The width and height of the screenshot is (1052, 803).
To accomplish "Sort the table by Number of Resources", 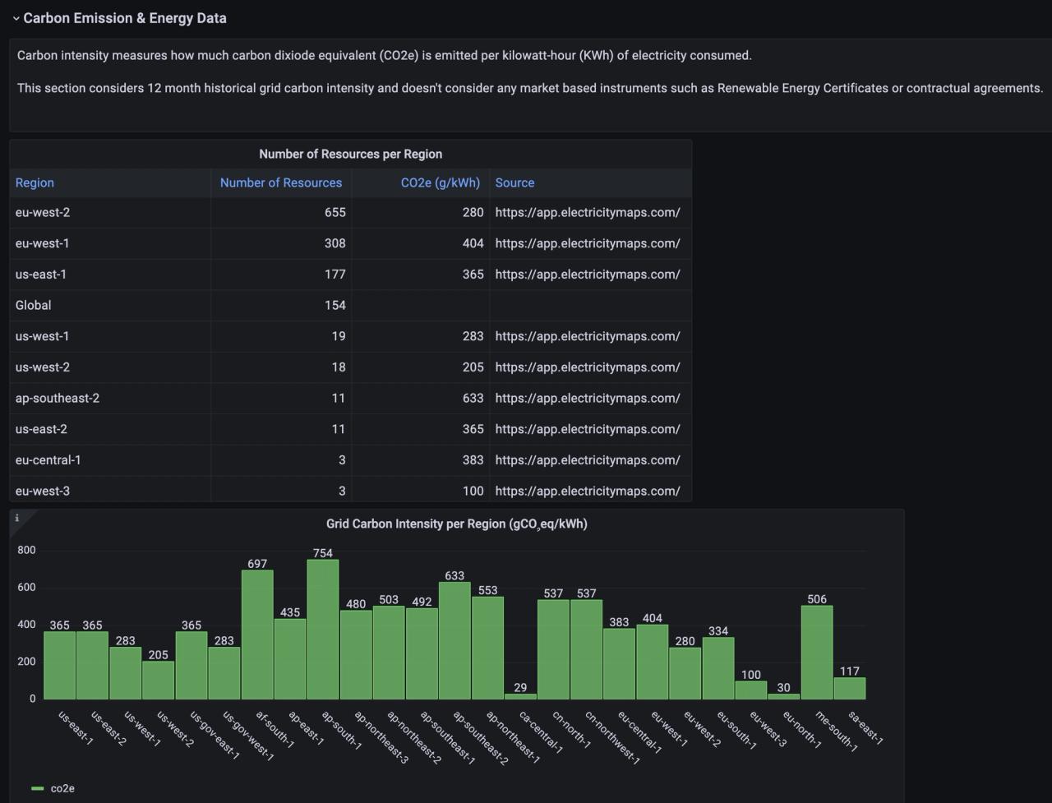I will tap(280, 182).
